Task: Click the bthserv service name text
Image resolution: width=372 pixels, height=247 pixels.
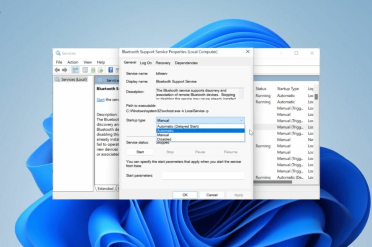Action: (162, 74)
